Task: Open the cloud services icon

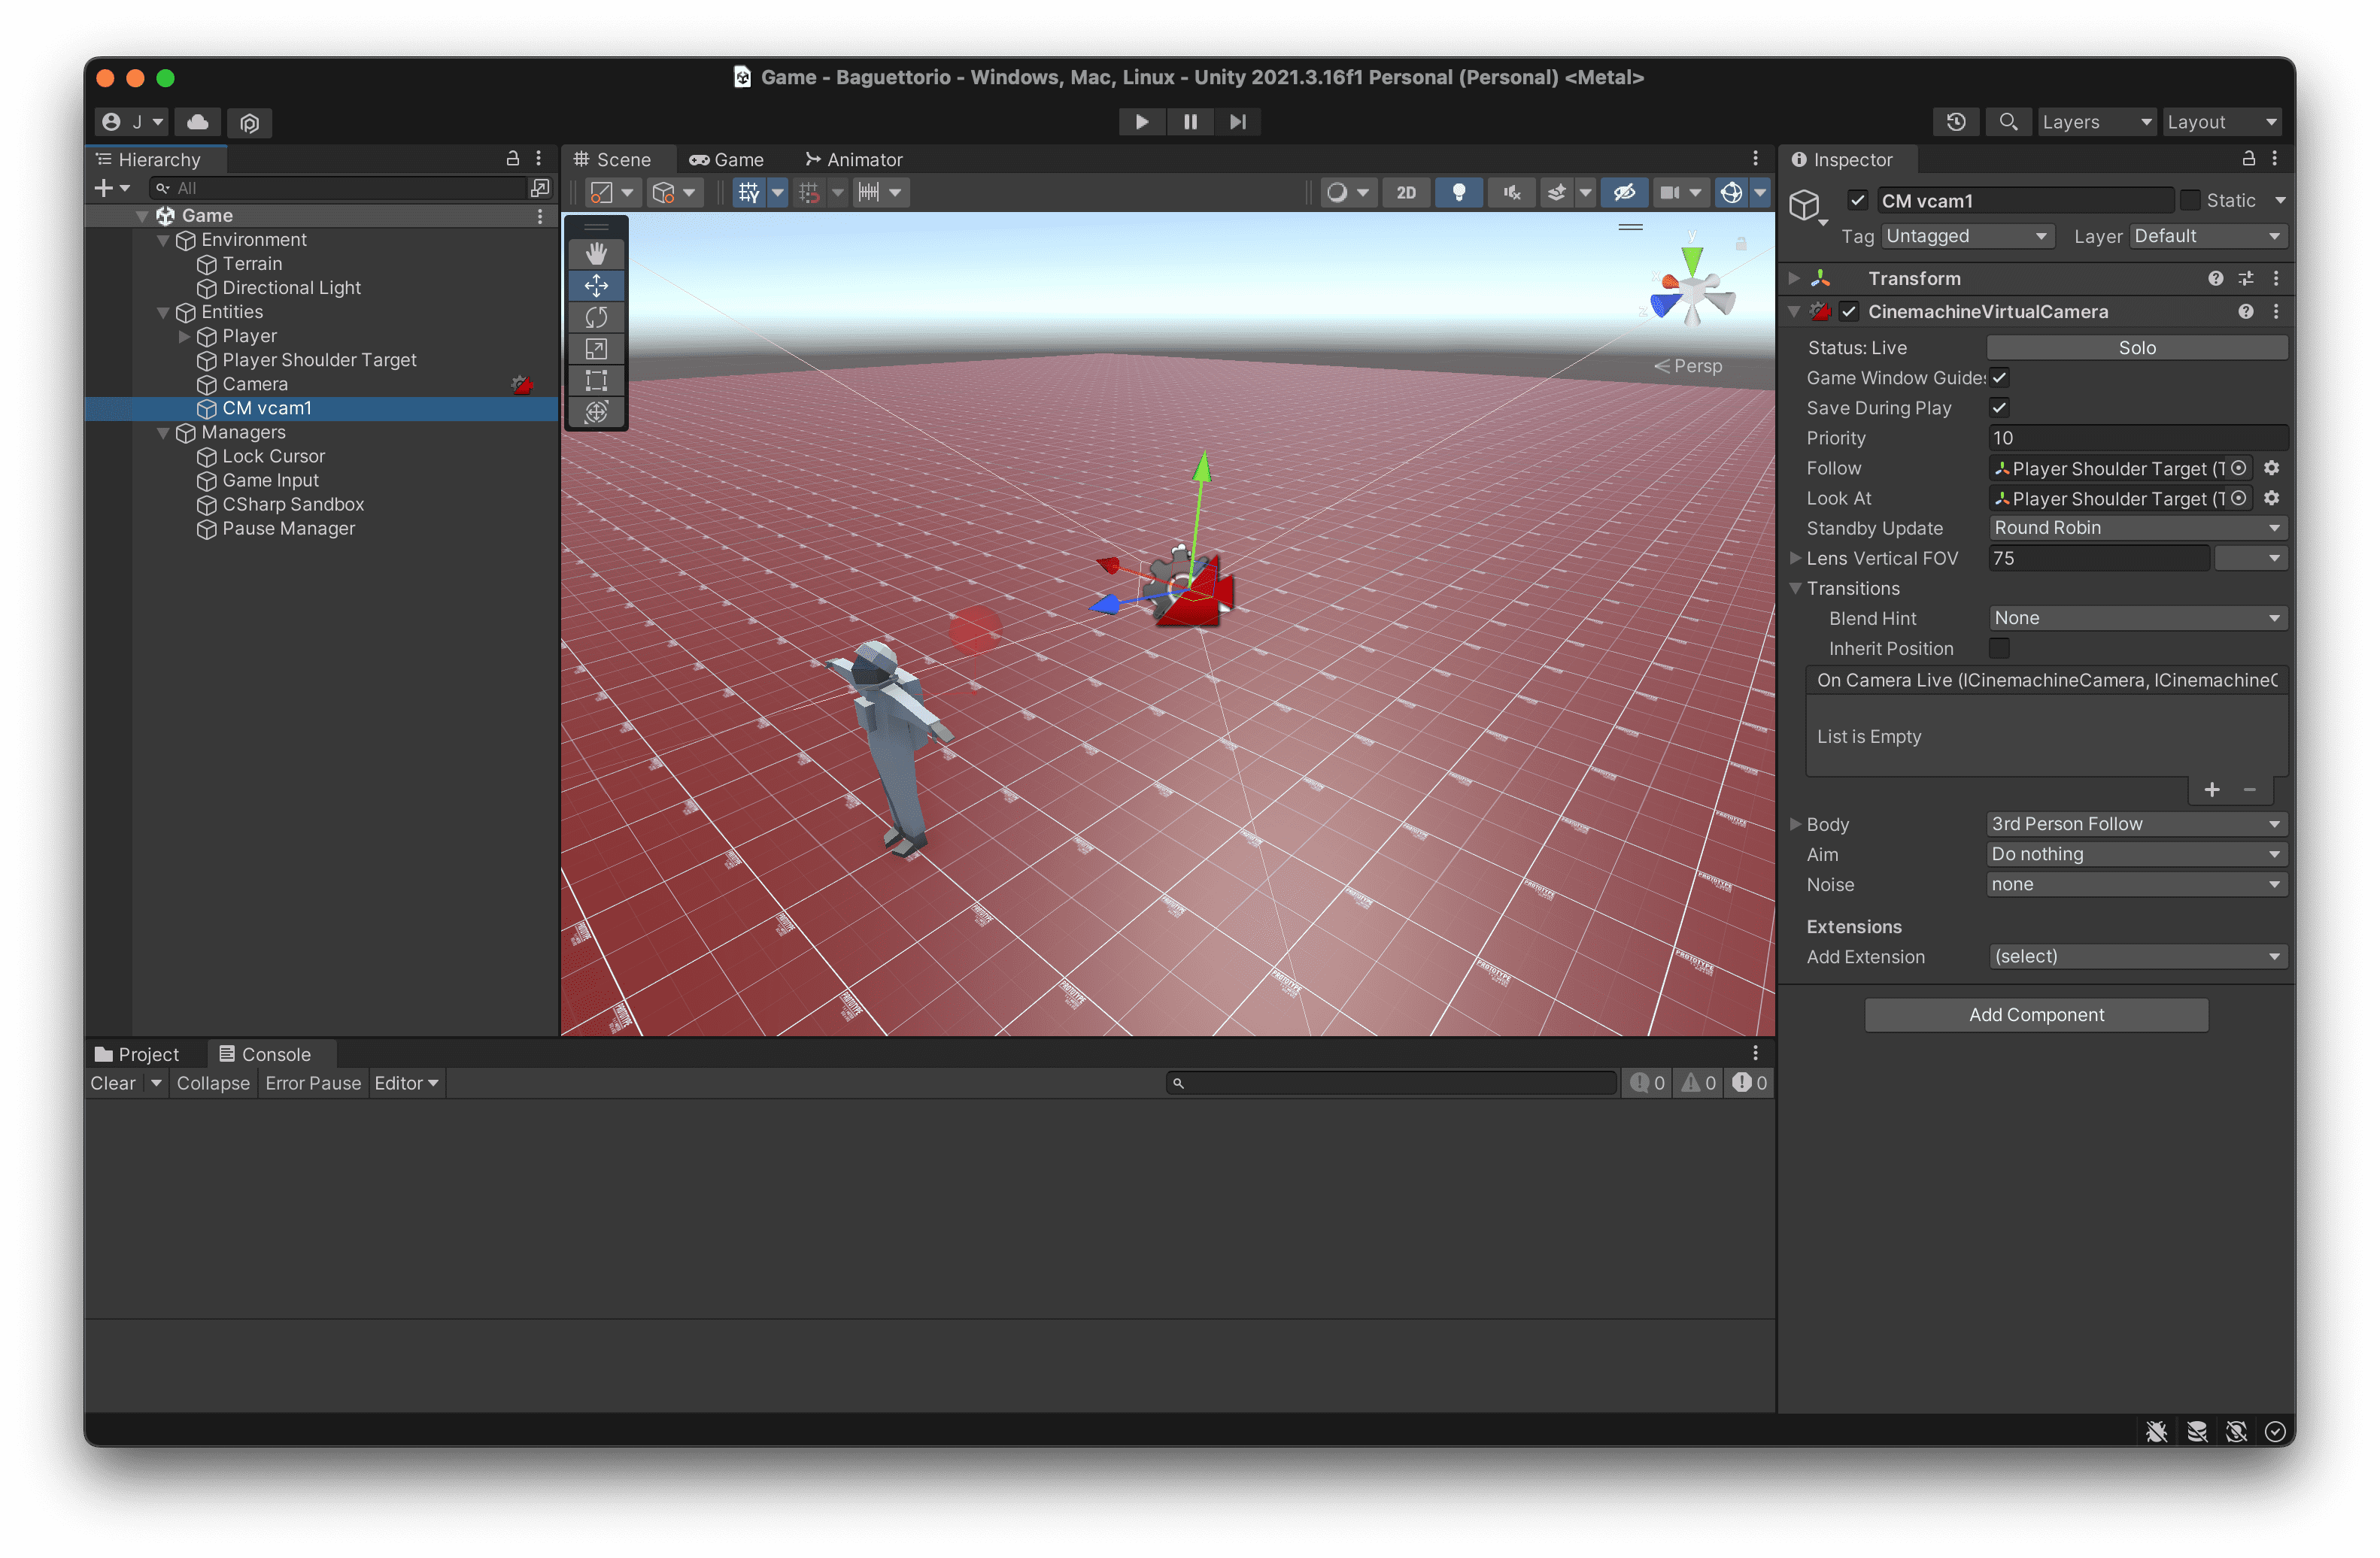Action: click(x=198, y=122)
